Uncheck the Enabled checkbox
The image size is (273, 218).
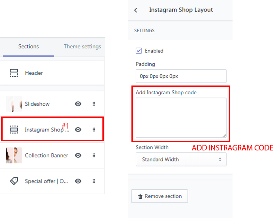(139, 51)
